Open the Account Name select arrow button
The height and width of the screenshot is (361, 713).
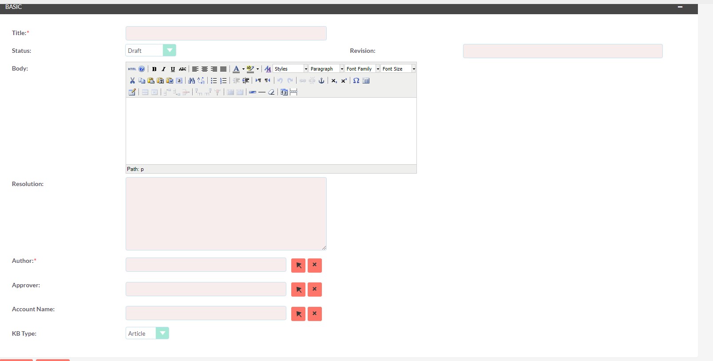[x=298, y=314]
